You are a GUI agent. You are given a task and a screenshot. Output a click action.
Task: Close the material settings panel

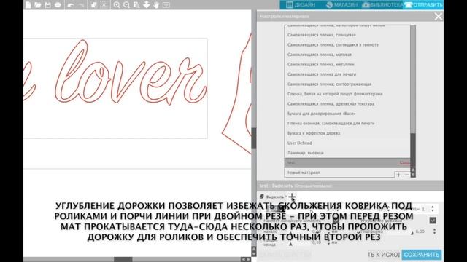(x=438, y=17)
